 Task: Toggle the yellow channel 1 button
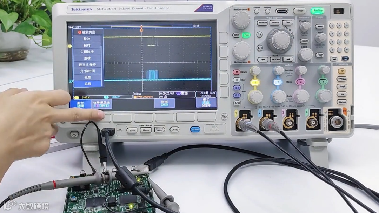tap(255, 82)
